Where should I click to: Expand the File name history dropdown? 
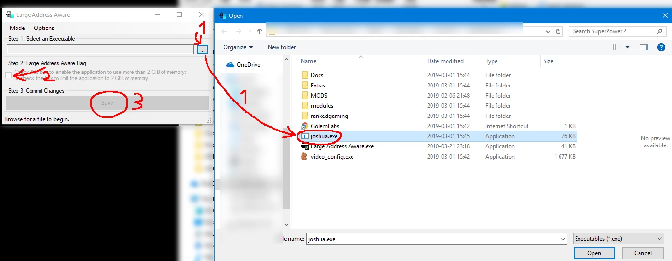pyautogui.click(x=562, y=239)
